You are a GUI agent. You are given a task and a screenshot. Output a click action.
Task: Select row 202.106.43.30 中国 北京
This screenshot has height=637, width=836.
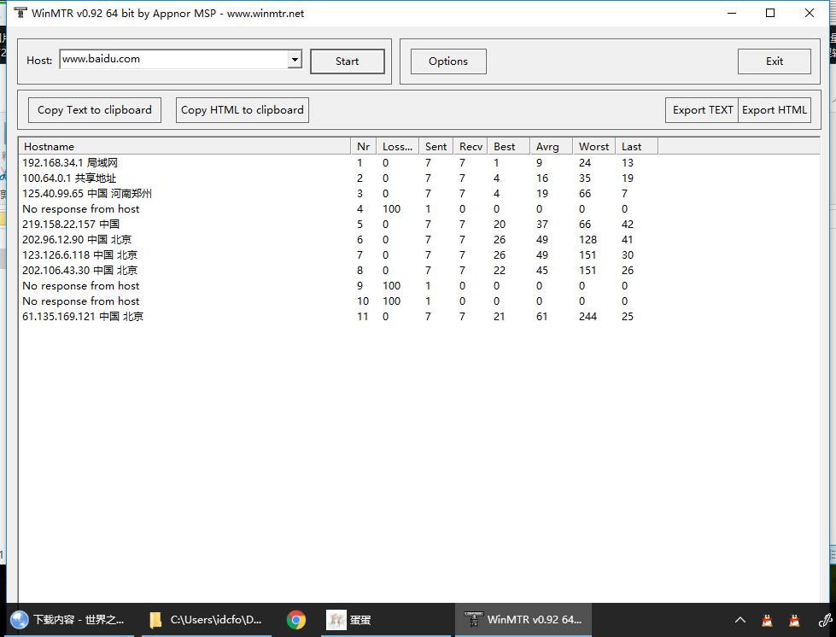coord(339,271)
